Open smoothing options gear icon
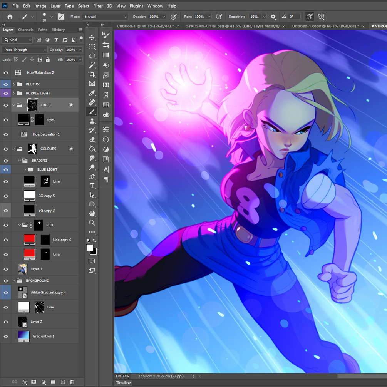This screenshot has width=387, height=387. [x=273, y=17]
